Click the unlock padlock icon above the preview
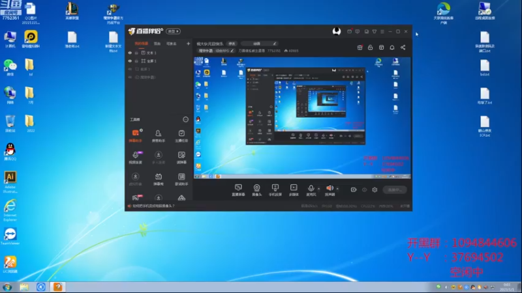This screenshot has width=522, height=293. click(370, 48)
